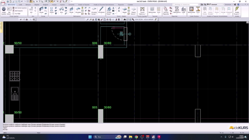Expand the Merdiven dropdown arrow
Viewport: 249px width, 140px height.
click(x=101, y=14)
